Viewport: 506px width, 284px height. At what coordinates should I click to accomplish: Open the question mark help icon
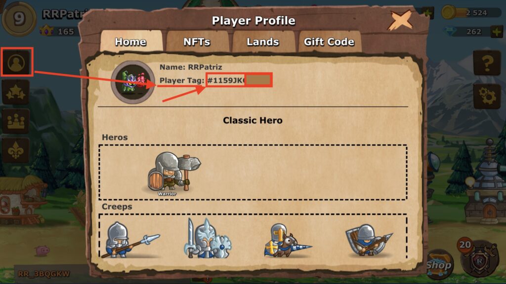[487, 63]
